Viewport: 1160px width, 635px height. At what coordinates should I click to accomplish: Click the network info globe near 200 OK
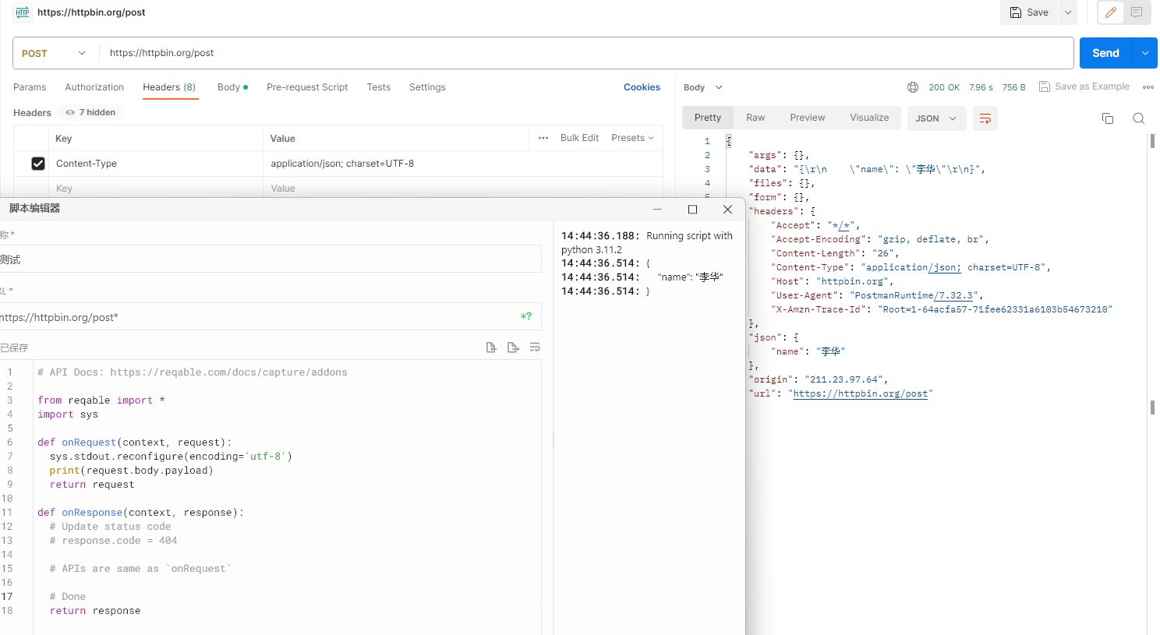tap(912, 86)
